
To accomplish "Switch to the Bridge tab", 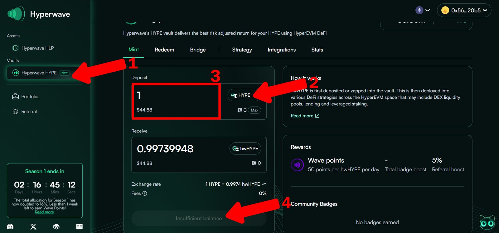I will 198,50.
